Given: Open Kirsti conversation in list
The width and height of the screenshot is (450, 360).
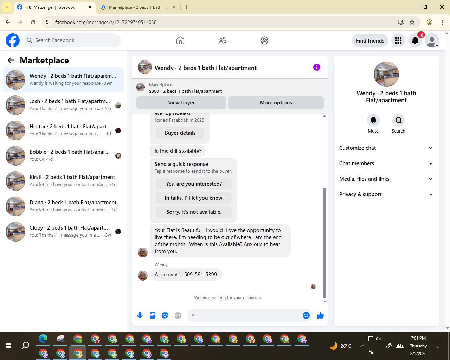Looking at the screenshot, I should click(63, 181).
